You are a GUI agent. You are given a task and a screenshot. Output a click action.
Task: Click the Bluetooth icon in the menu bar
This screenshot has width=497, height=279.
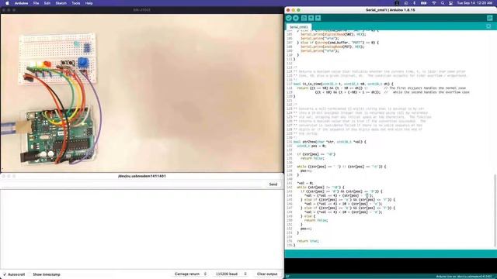point(414,3)
